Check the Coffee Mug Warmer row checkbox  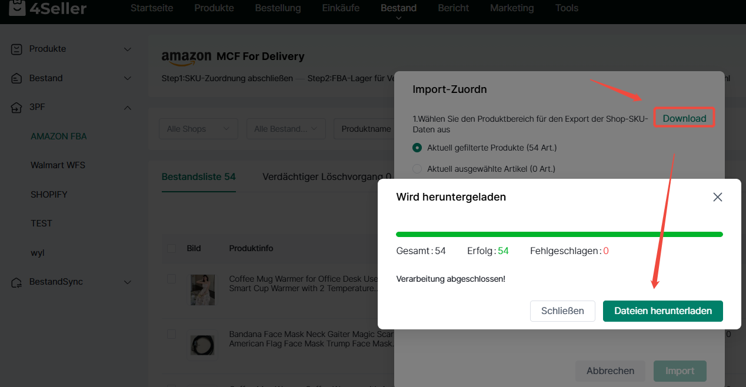click(171, 279)
